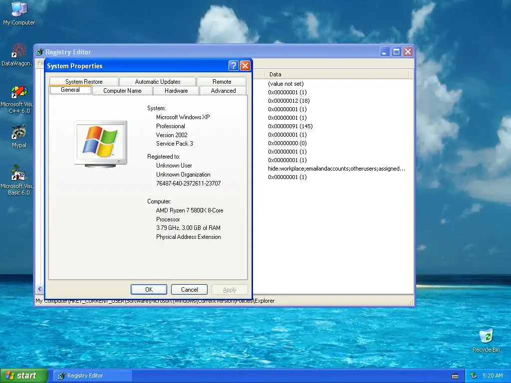
Task: Switch to the Hardware tab
Action: [176, 91]
